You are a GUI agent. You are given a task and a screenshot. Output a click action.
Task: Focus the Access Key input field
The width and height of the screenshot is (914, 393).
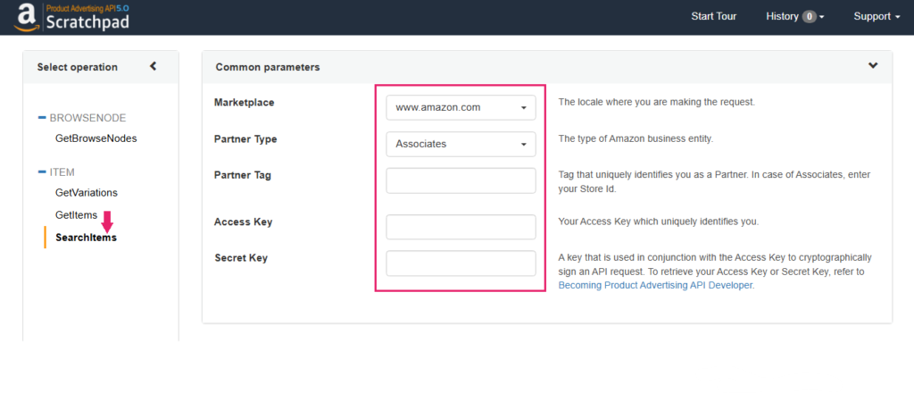click(x=461, y=227)
